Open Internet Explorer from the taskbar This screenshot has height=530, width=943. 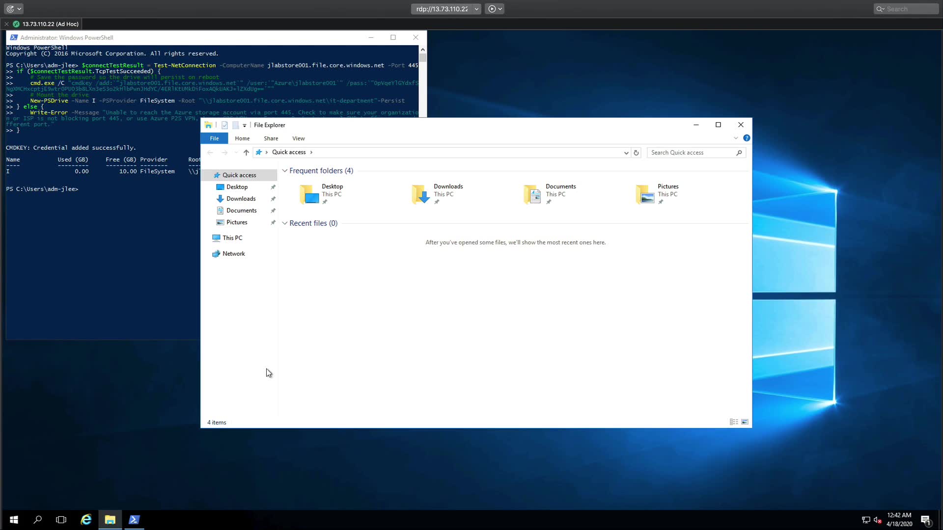point(86,520)
